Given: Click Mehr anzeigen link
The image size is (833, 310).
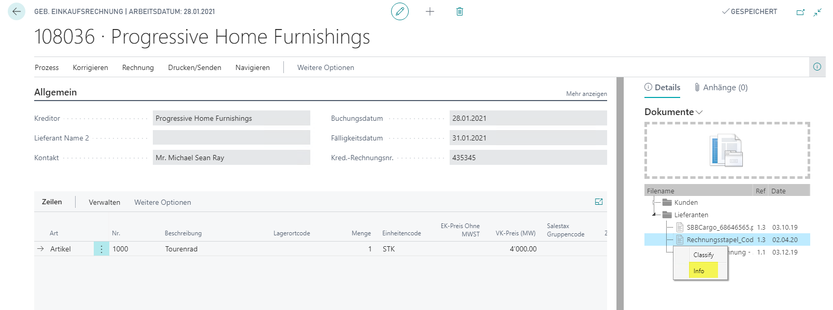Looking at the screenshot, I should pyautogui.click(x=586, y=94).
